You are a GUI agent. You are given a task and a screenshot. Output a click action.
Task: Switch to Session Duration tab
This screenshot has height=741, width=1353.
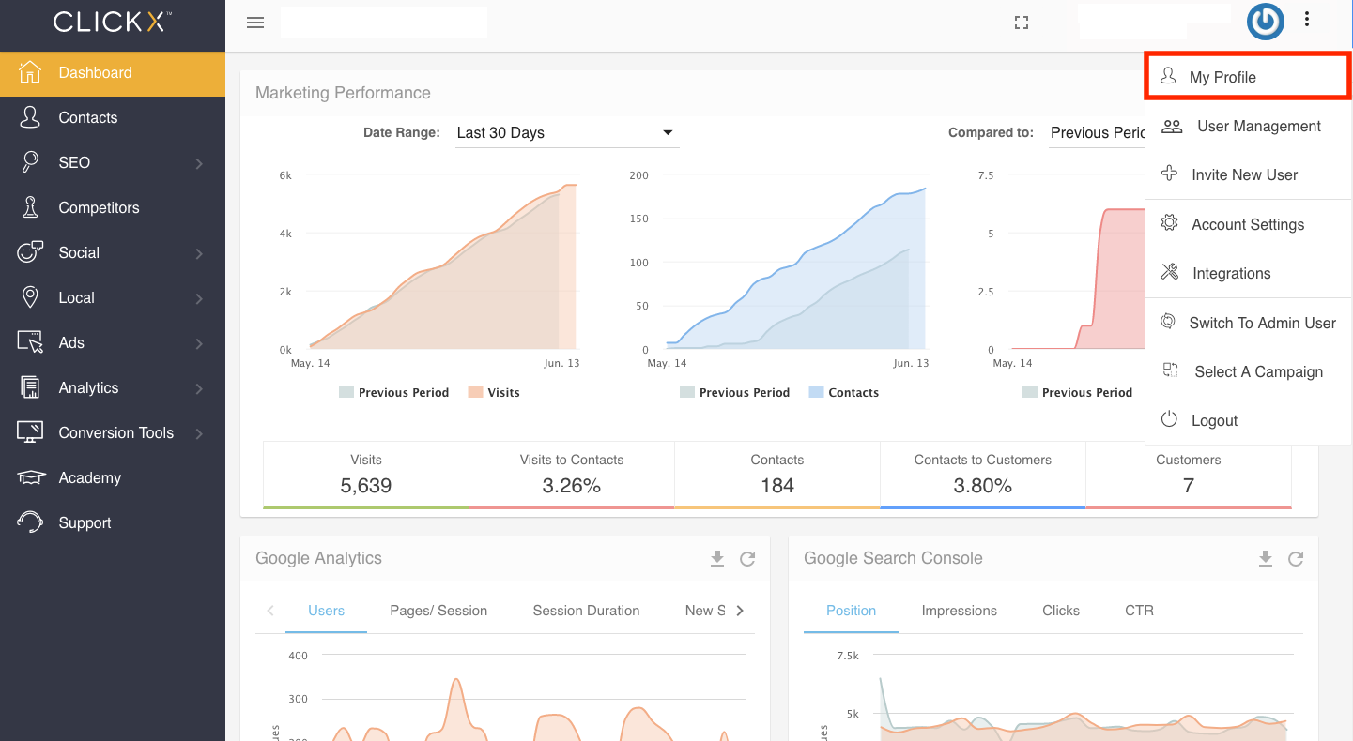[586, 611]
